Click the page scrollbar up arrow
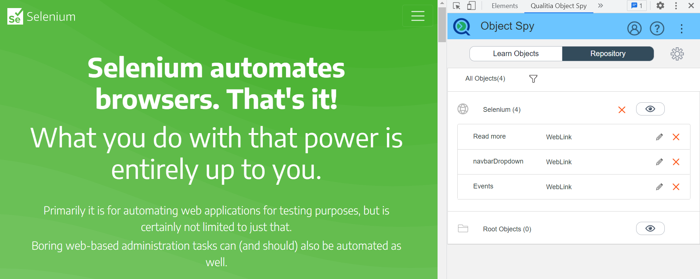 pyautogui.click(x=442, y=3)
